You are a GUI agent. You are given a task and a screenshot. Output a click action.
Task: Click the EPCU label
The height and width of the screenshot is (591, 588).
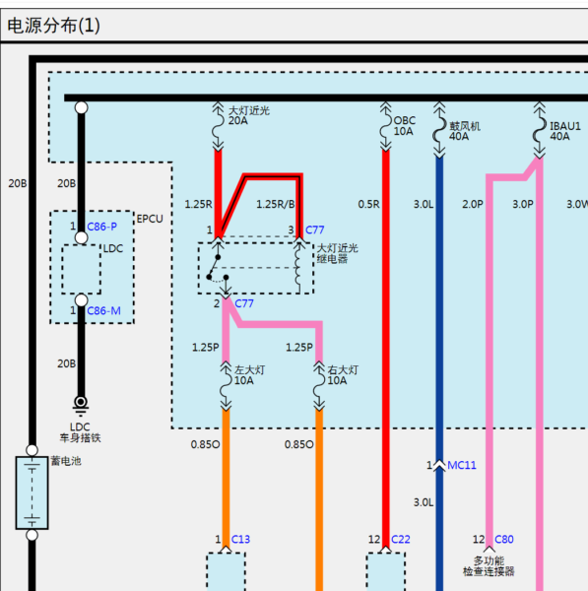pos(150,219)
